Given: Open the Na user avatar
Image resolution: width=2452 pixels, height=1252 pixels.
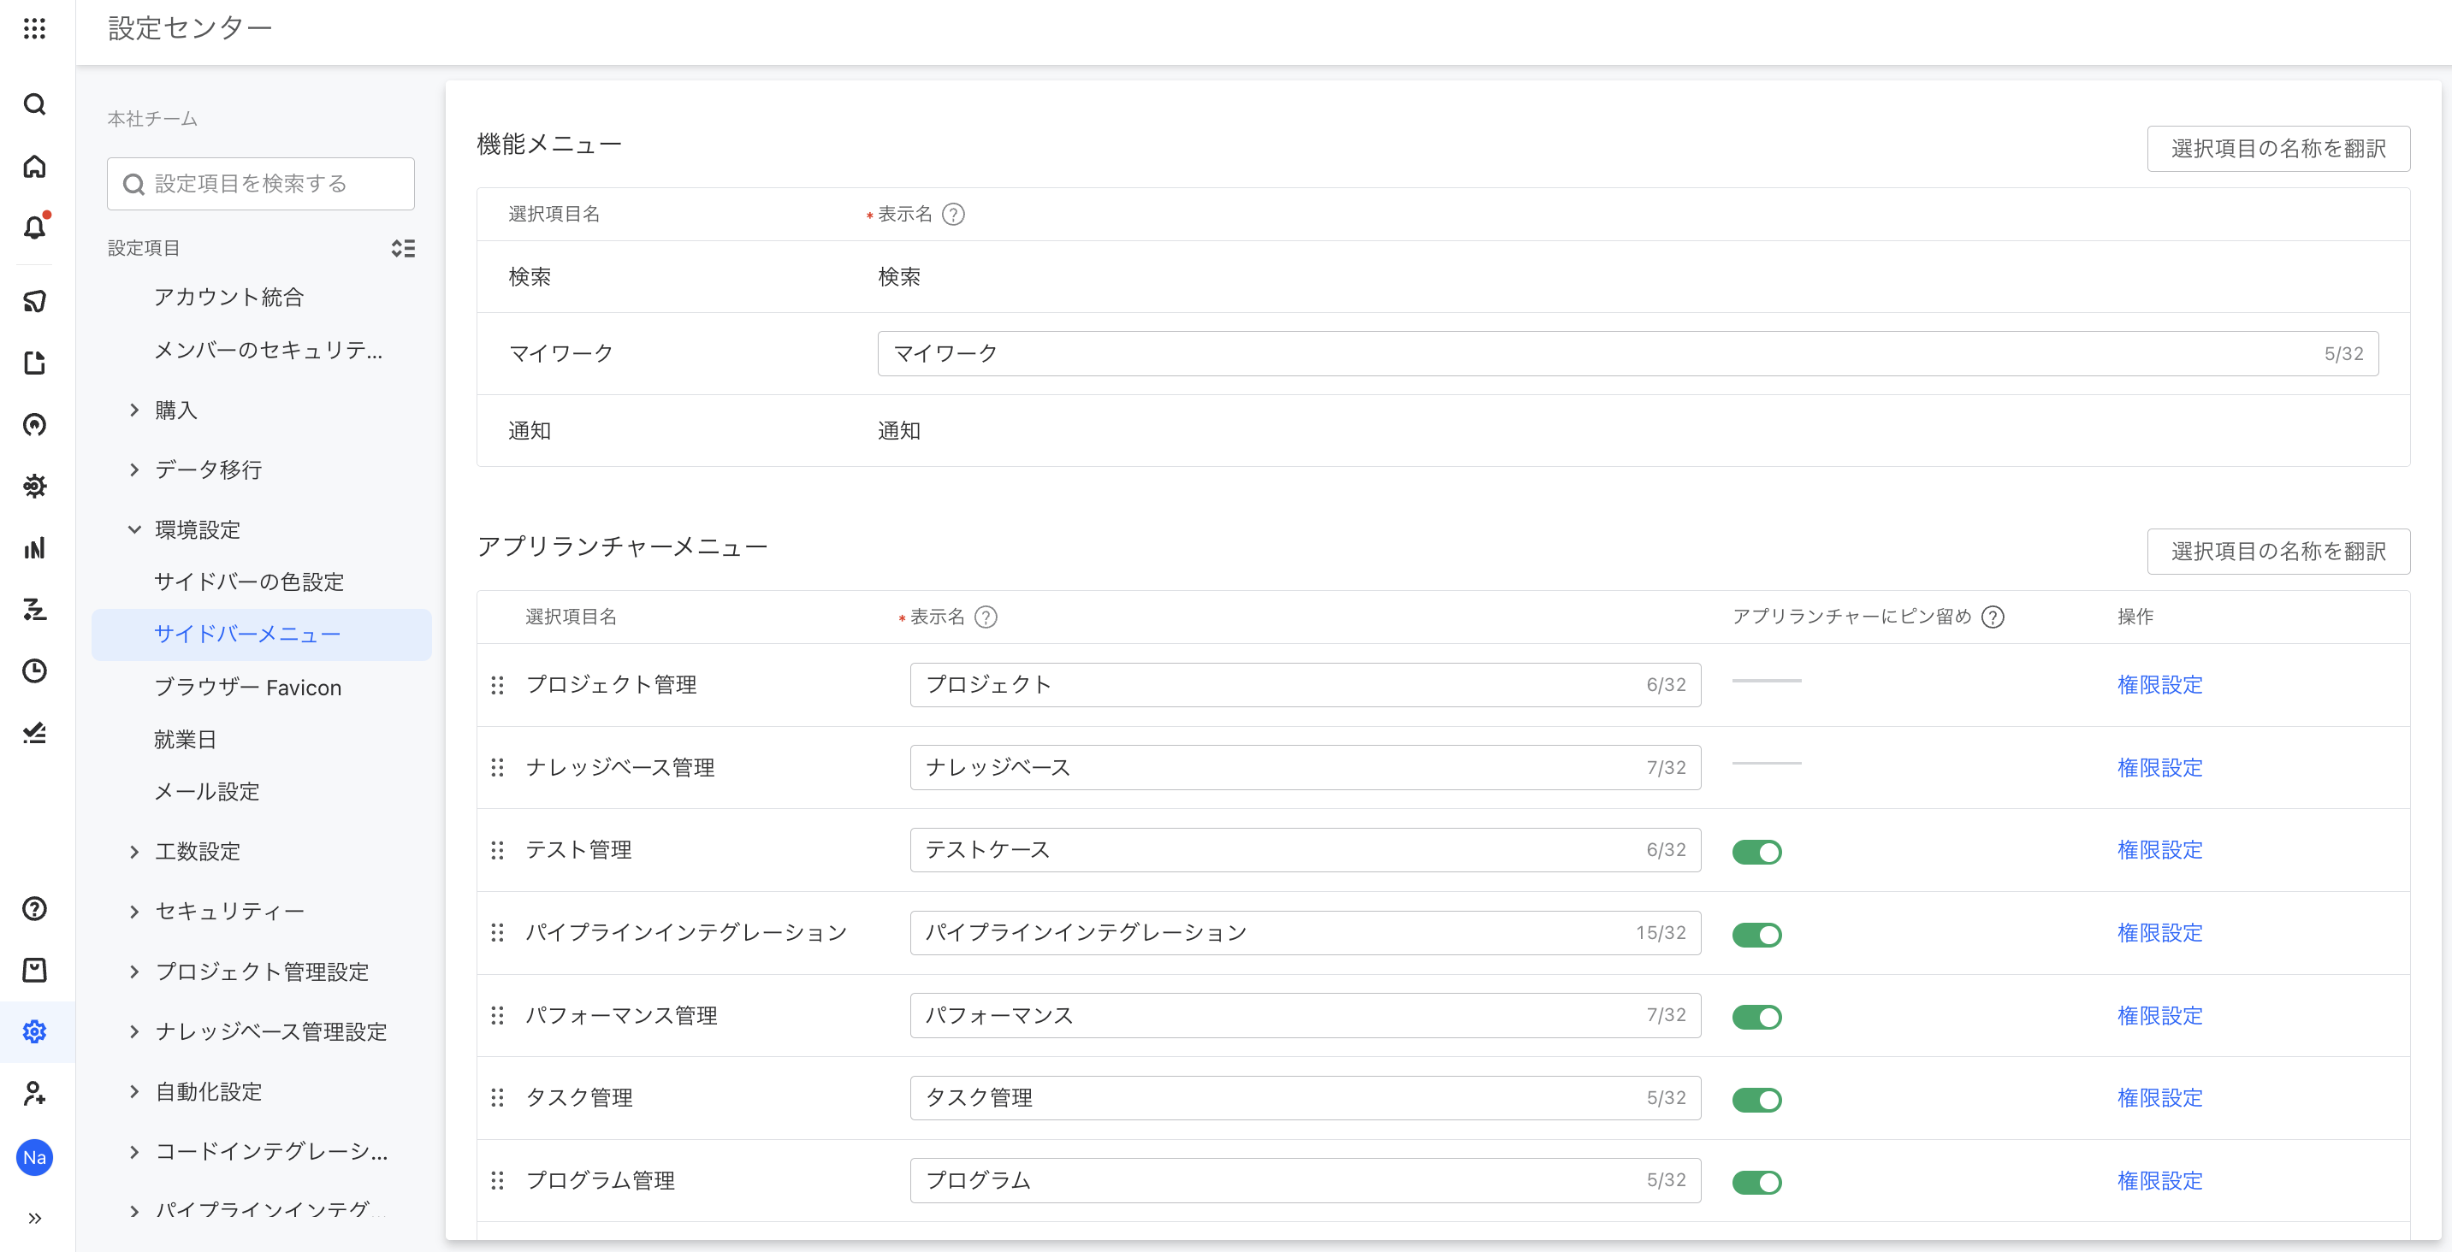Looking at the screenshot, I should 34,1157.
